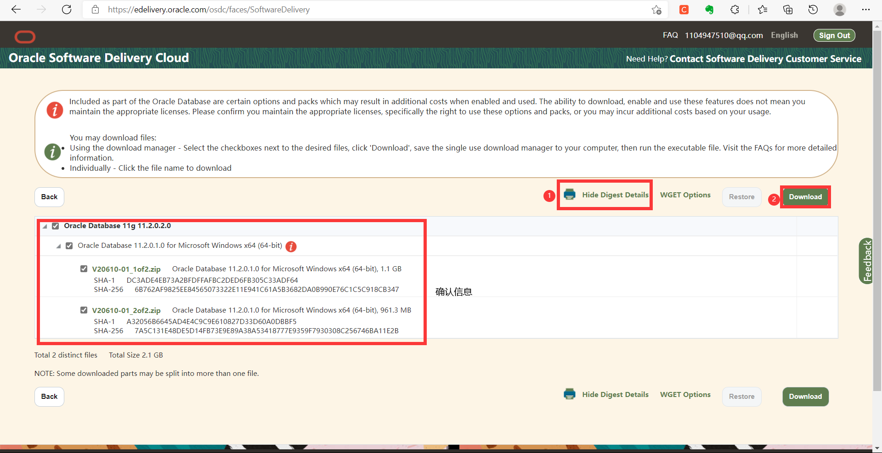The height and width of the screenshot is (453, 882).
Task: Open the red C extension icon
Action: tap(684, 10)
